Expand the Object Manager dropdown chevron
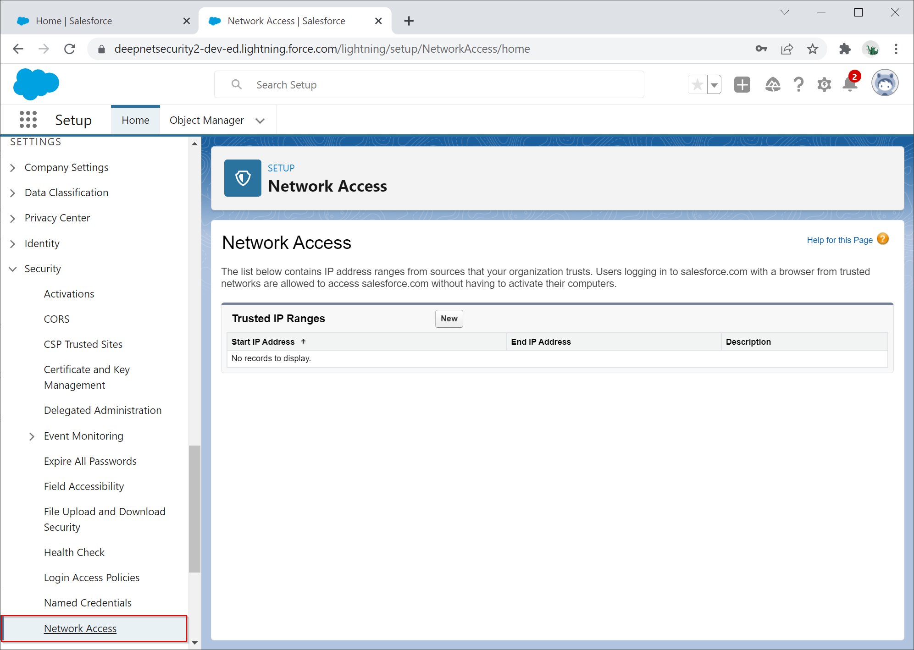 (x=260, y=121)
